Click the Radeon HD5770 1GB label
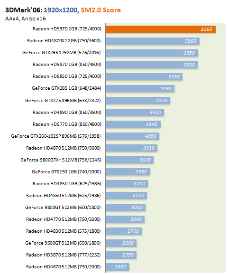 click(67, 124)
